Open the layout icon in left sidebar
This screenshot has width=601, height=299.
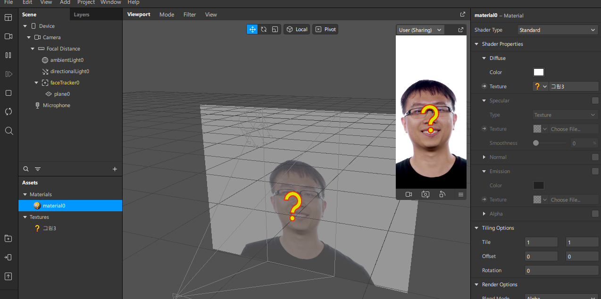[8, 17]
